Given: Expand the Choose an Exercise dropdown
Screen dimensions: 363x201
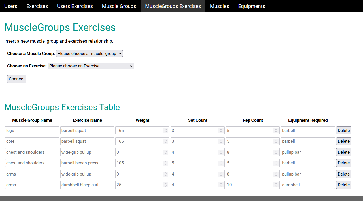Looking at the screenshot, I should (x=91, y=66).
